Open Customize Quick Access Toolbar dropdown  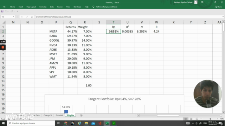coord(17,11)
